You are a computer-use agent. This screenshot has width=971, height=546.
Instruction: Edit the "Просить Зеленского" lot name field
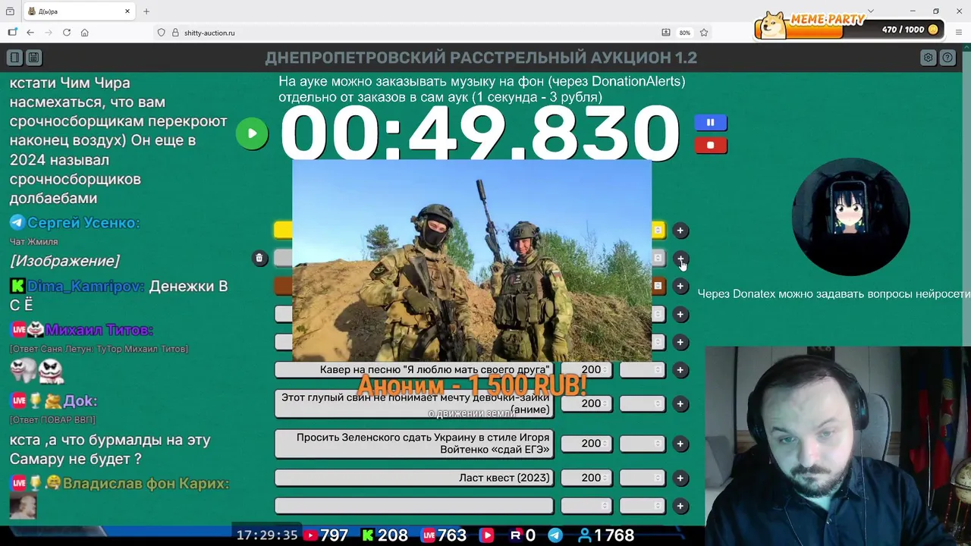coord(414,444)
